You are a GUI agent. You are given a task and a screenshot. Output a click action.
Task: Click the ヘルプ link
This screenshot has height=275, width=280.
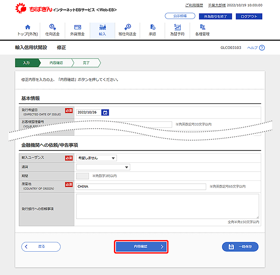pyautogui.click(x=252, y=48)
